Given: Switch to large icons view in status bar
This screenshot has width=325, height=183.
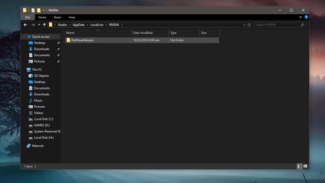Looking at the screenshot, I should tap(305, 166).
